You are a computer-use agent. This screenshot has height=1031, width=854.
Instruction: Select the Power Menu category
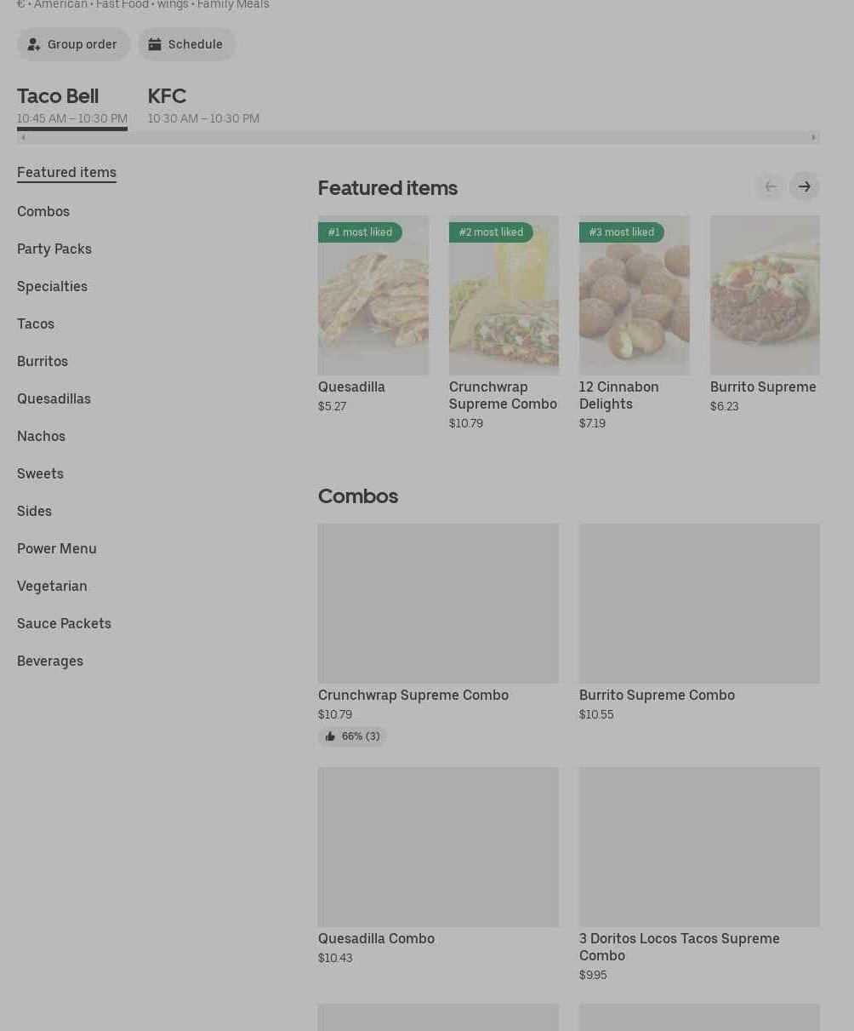(57, 548)
